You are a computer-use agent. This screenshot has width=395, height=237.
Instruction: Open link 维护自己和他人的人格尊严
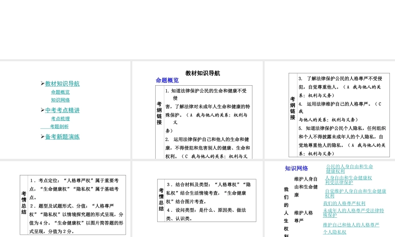click(351, 225)
